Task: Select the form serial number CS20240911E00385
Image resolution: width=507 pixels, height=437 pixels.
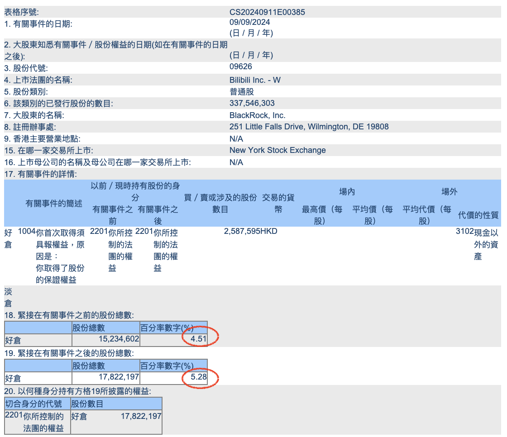Action: point(267,12)
